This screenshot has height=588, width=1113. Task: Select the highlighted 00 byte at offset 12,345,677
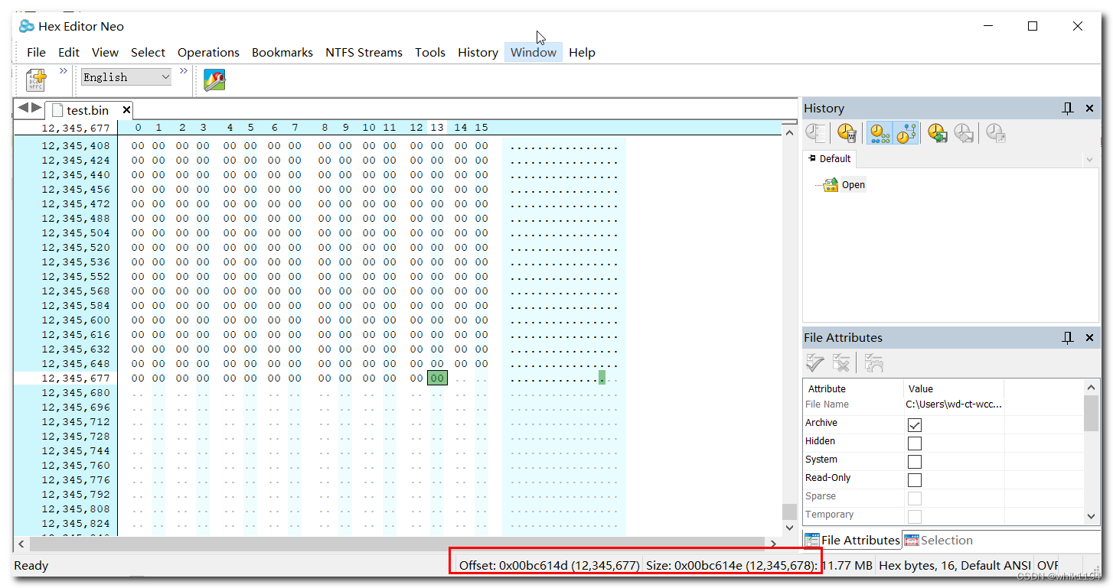(x=437, y=378)
